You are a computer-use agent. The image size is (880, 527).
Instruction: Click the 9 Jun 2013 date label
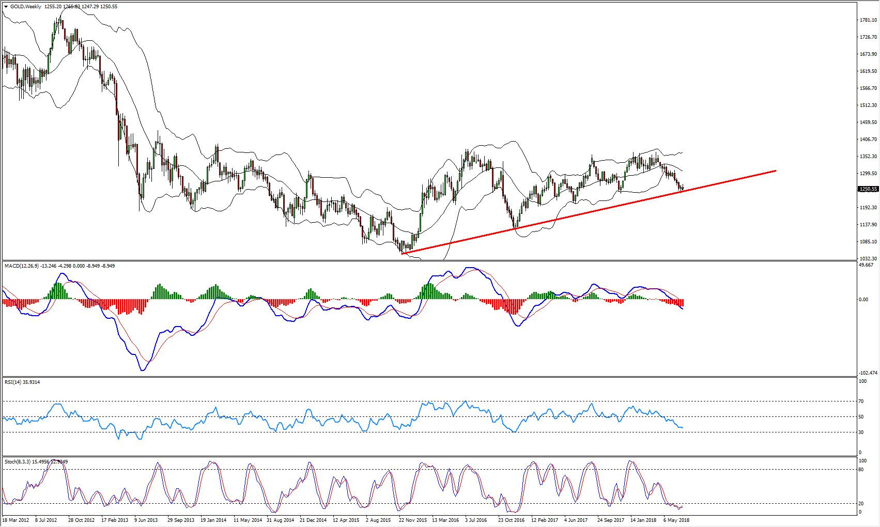pyautogui.click(x=146, y=520)
